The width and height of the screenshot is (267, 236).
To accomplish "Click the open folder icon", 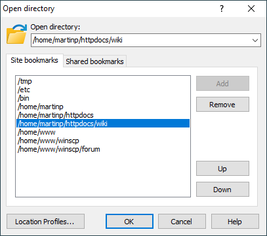I will 16,34.
